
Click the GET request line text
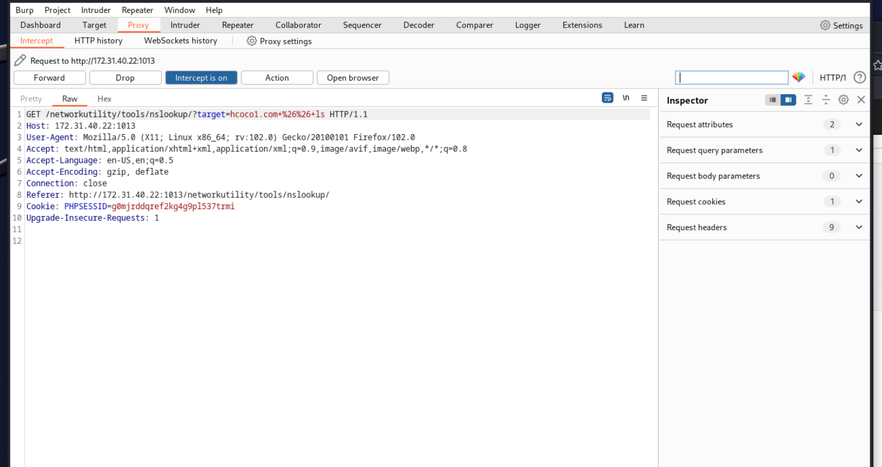point(197,114)
